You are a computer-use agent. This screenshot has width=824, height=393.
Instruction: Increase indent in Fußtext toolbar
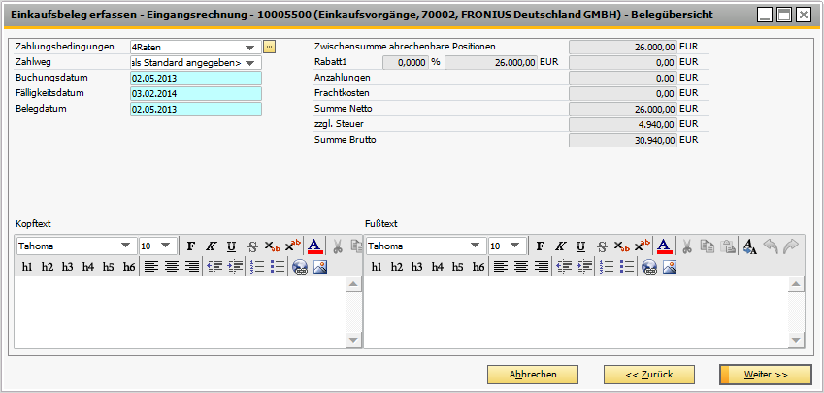pyautogui.click(x=584, y=267)
